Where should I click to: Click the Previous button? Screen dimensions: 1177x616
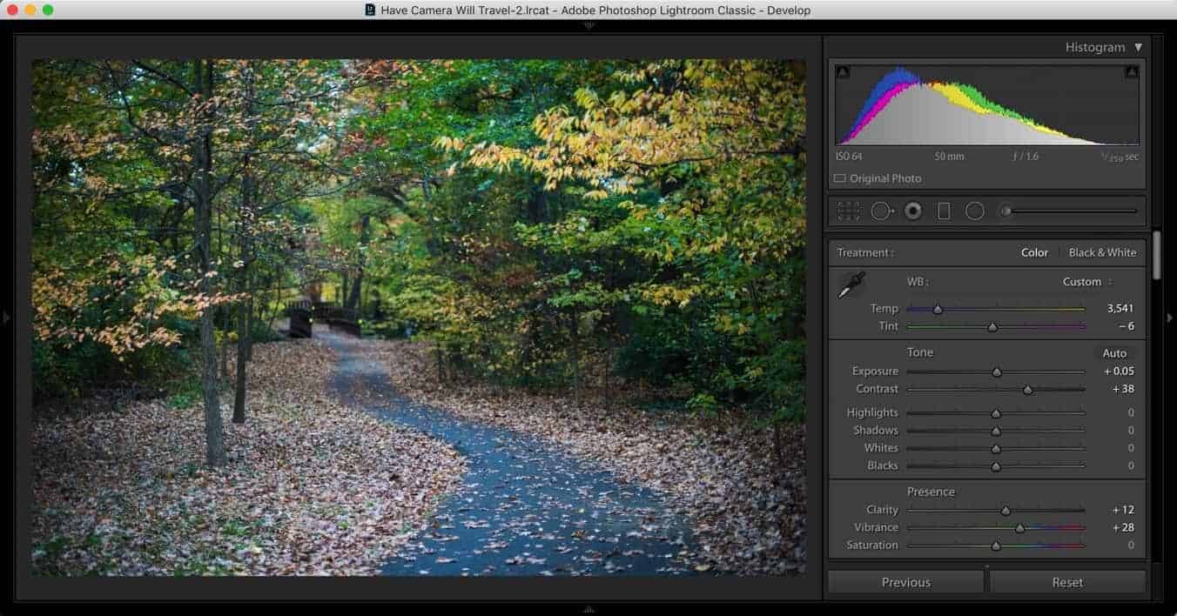[905, 582]
